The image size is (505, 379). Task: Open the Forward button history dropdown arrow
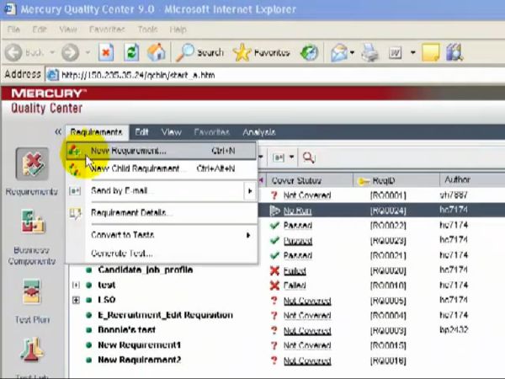click(x=88, y=52)
